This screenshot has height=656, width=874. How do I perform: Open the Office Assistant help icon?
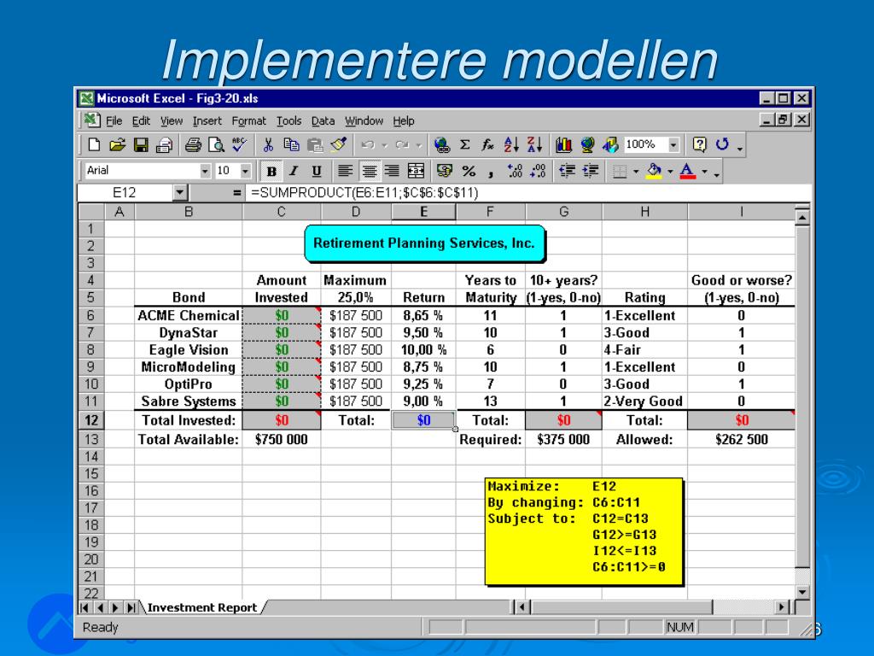(x=700, y=145)
